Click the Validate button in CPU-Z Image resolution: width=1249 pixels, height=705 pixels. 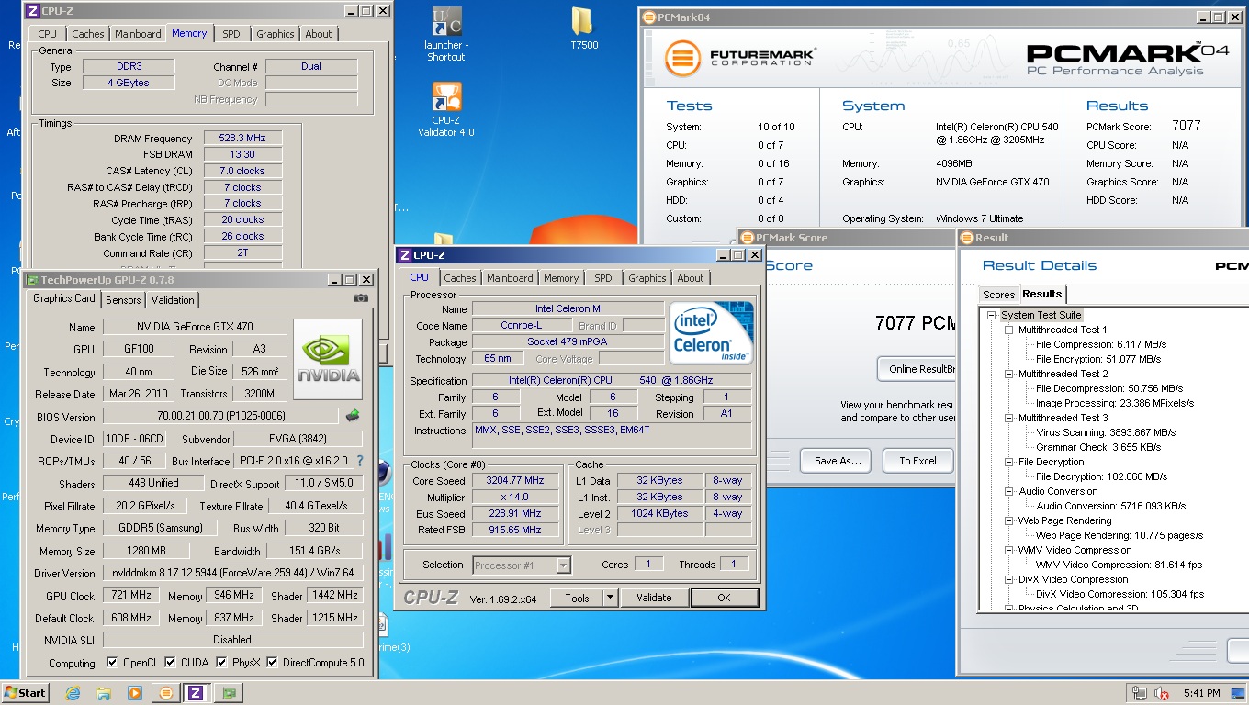(x=654, y=598)
